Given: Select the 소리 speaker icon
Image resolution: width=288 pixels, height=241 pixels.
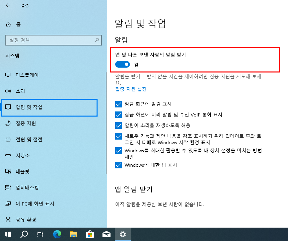Looking at the screenshot, I should (x=8, y=91).
